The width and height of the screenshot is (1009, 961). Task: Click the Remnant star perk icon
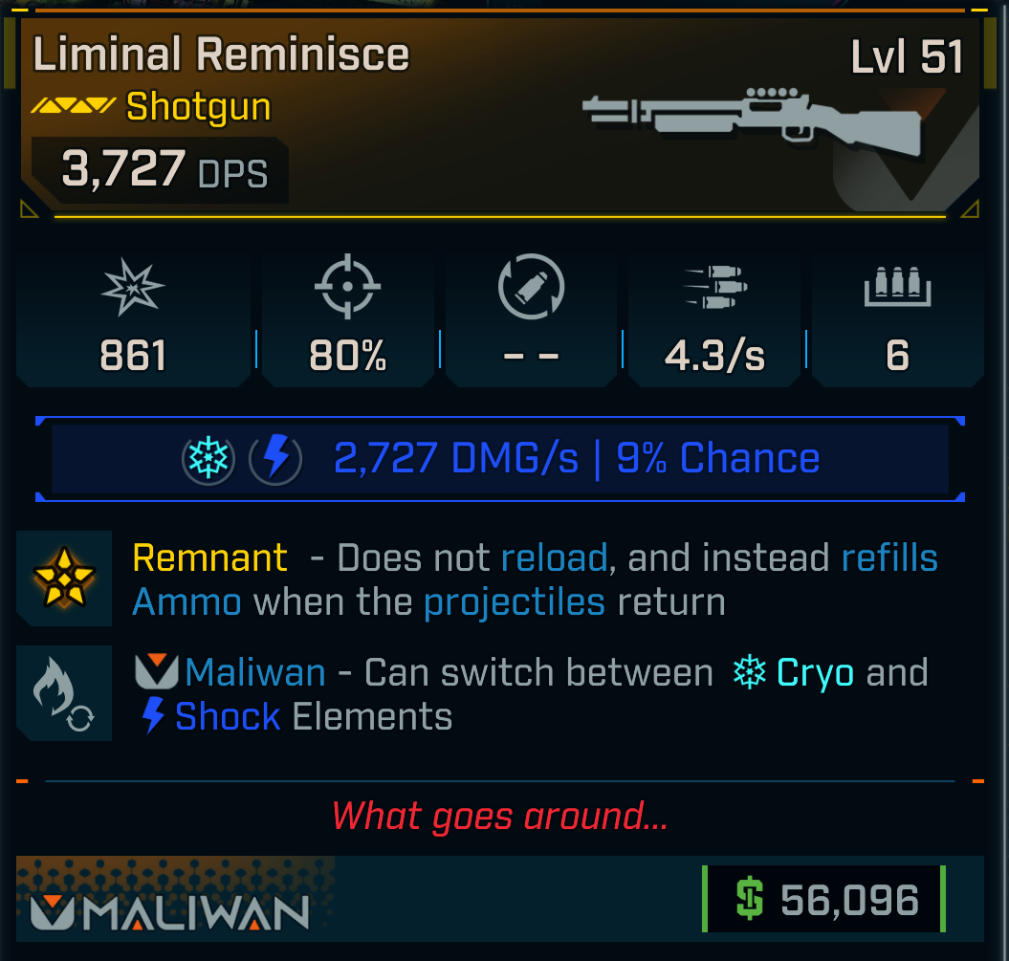coord(65,579)
